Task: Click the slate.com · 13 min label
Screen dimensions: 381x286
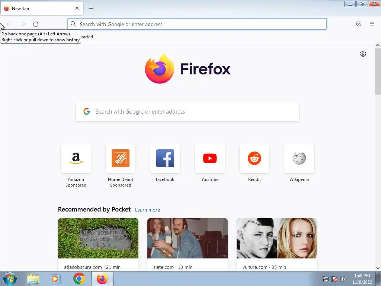Action: tap(173, 267)
